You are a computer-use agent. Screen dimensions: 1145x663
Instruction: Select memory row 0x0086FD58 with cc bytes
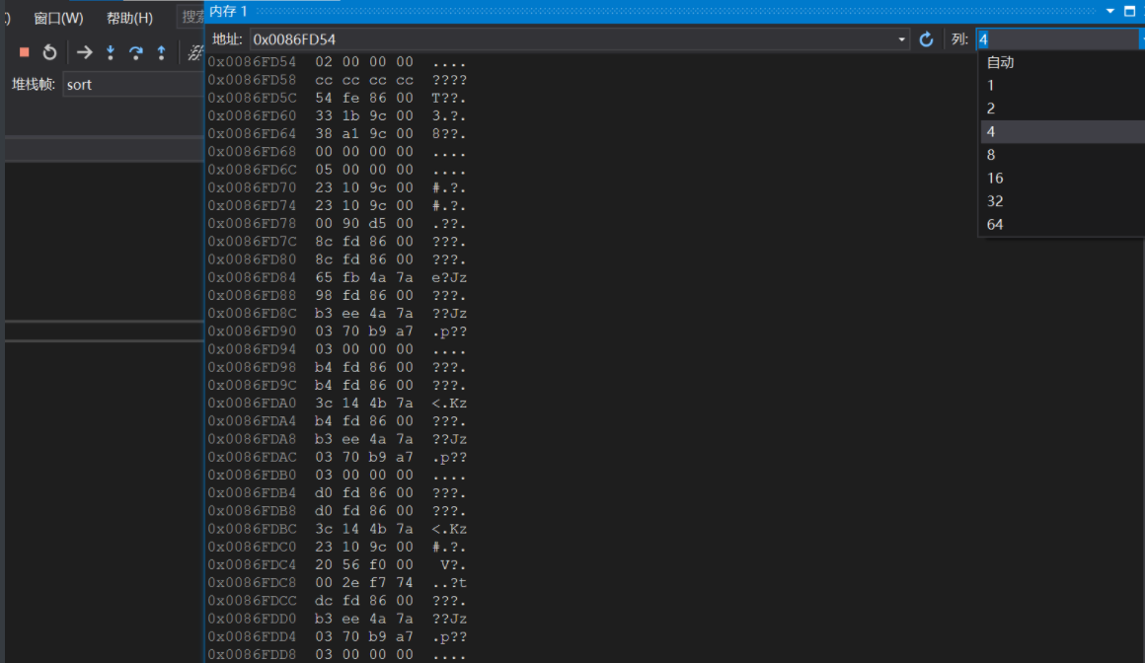tap(337, 80)
